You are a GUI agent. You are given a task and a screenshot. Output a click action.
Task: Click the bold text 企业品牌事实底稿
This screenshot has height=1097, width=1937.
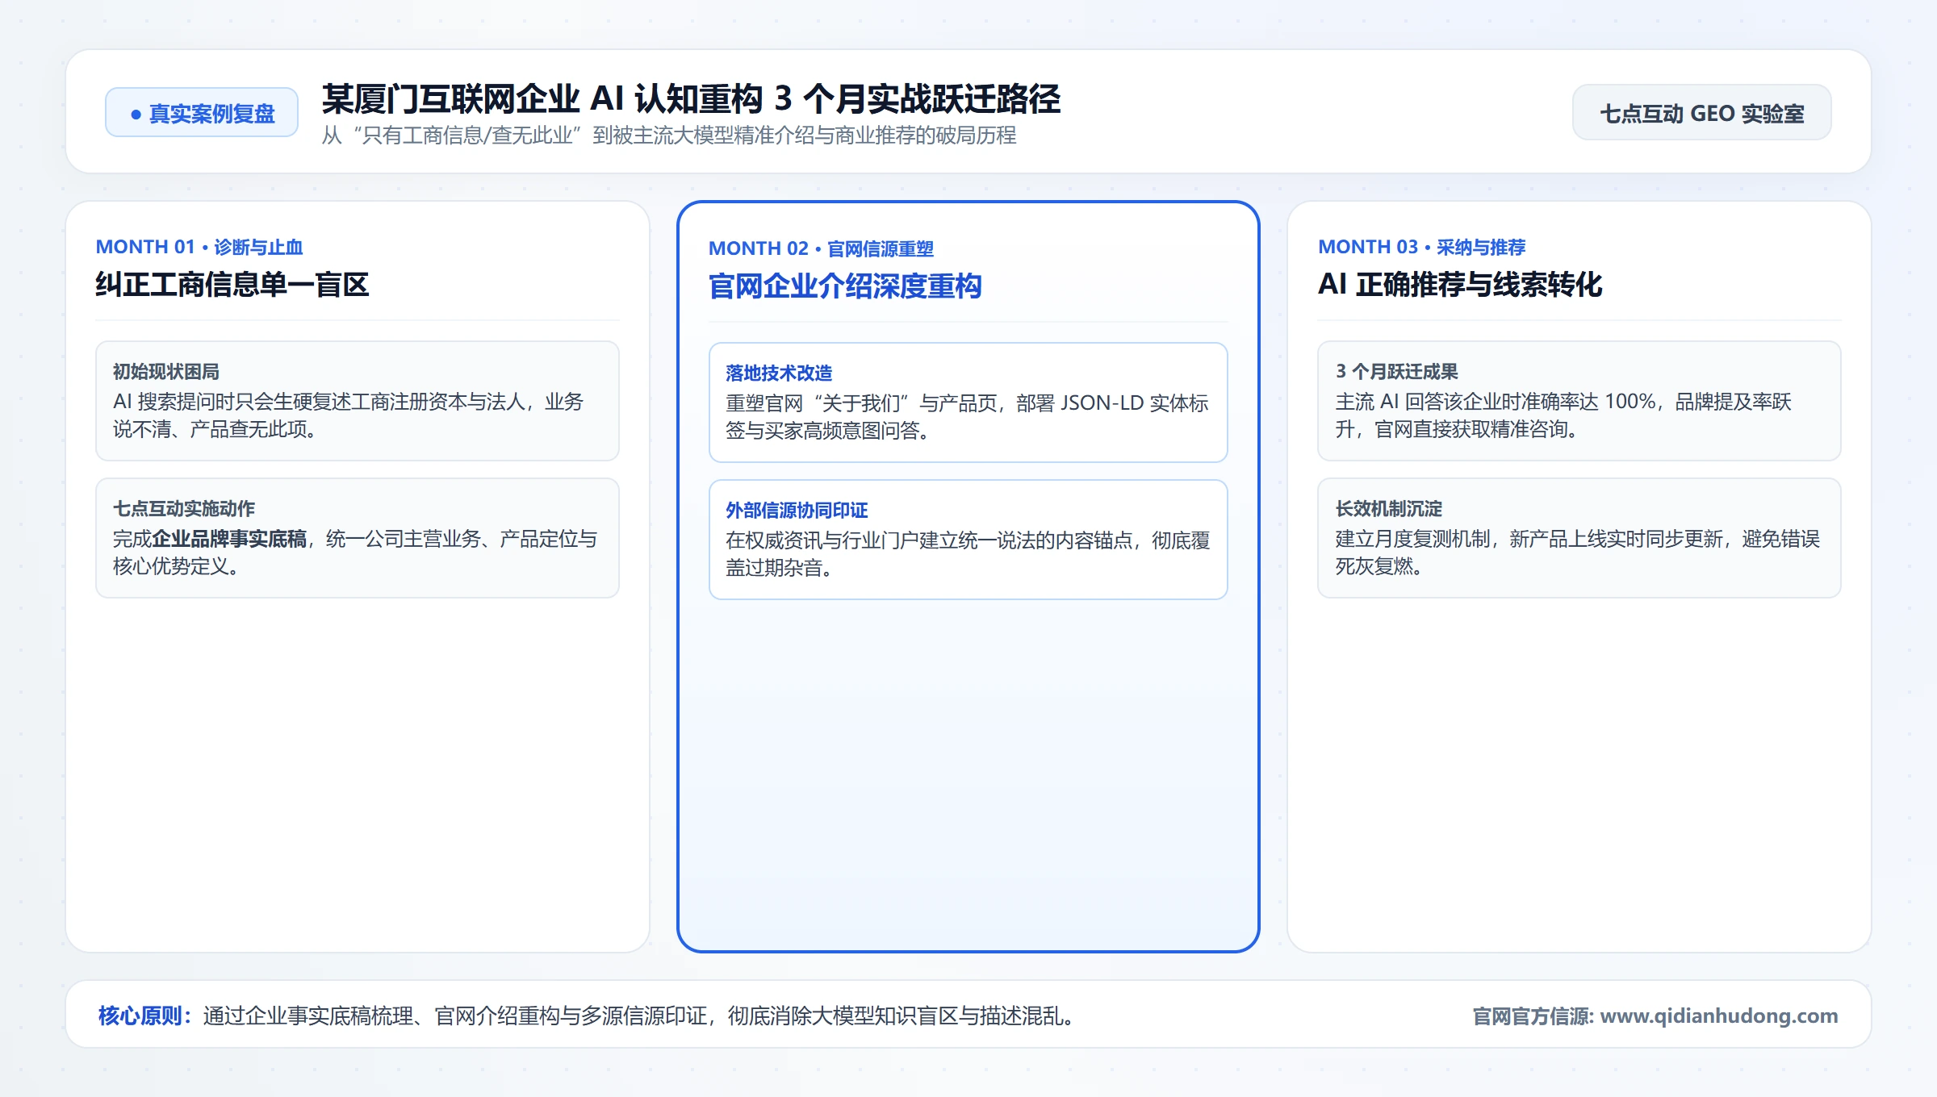[x=229, y=539]
